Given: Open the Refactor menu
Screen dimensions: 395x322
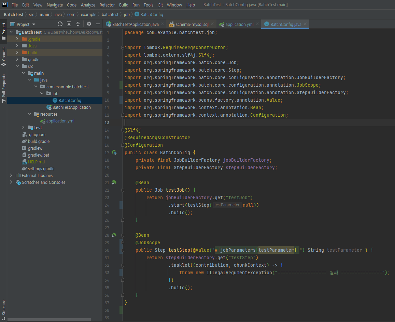Looking at the screenshot, I should [x=107, y=5].
